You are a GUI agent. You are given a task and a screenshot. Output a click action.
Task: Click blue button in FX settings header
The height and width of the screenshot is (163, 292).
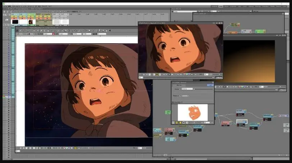pos(210,85)
